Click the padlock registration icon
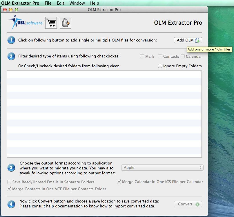234x217 pixels. coord(66,23)
